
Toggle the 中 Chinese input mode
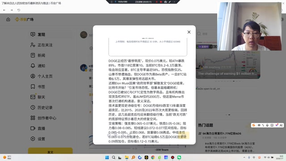[x=259, y=125]
